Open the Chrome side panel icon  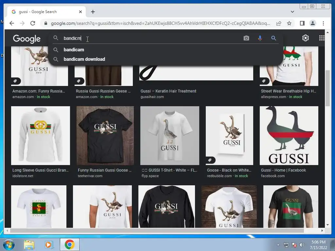(302, 23)
